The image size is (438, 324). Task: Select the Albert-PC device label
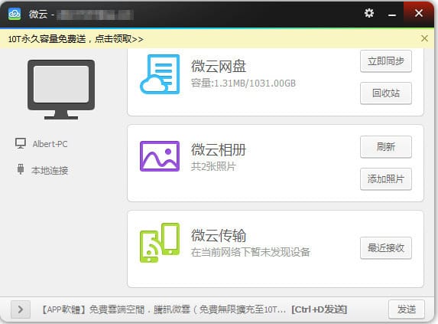[x=50, y=144]
